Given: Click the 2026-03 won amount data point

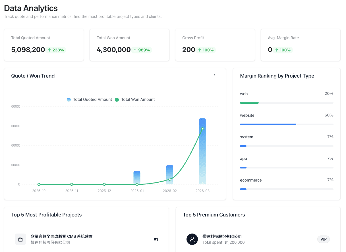Looking at the screenshot, I should pyautogui.click(x=202, y=129).
